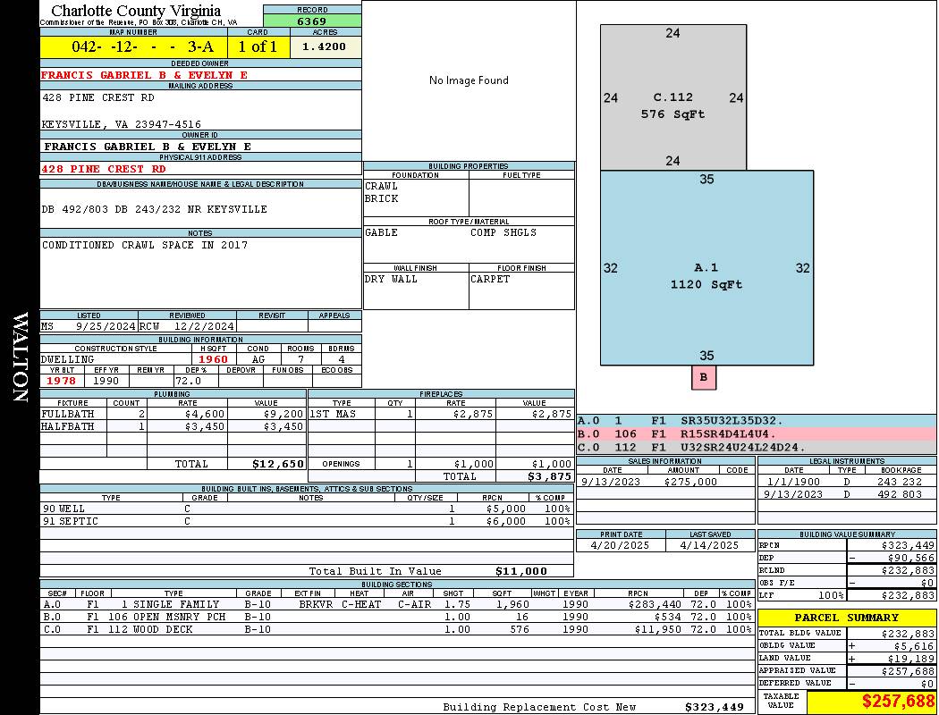
Task: Select the red year built 1978
Action: point(62,381)
